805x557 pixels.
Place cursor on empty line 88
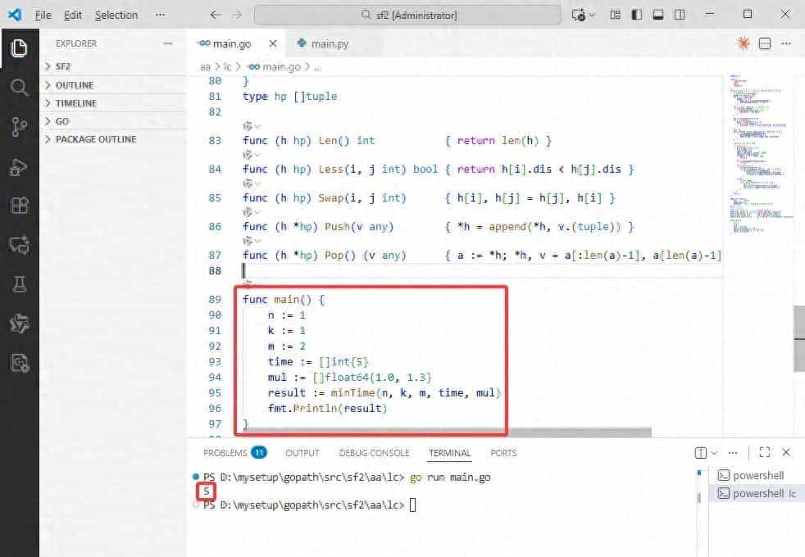click(481, 270)
